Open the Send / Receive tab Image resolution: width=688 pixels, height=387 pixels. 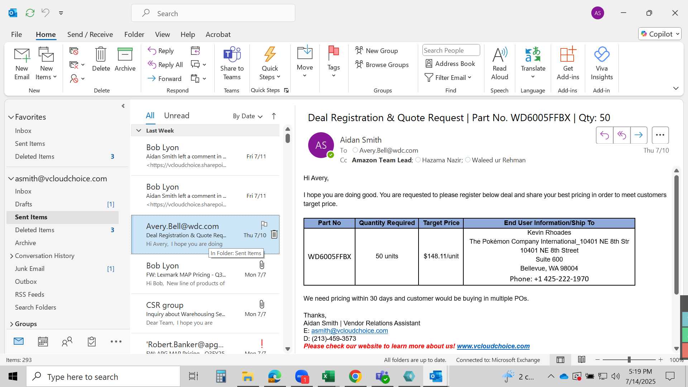pos(90,34)
